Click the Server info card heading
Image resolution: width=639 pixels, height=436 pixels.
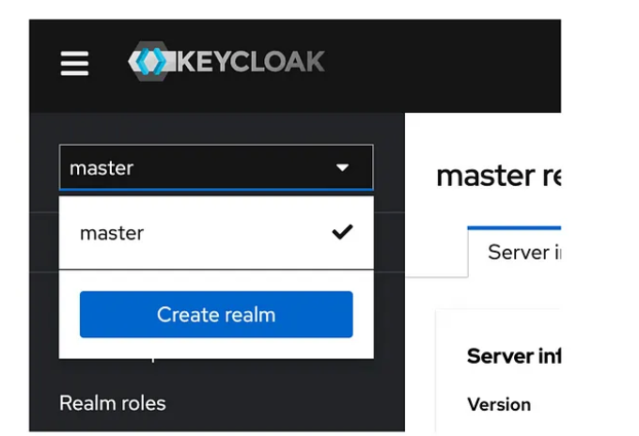pyautogui.click(x=513, y=356)
